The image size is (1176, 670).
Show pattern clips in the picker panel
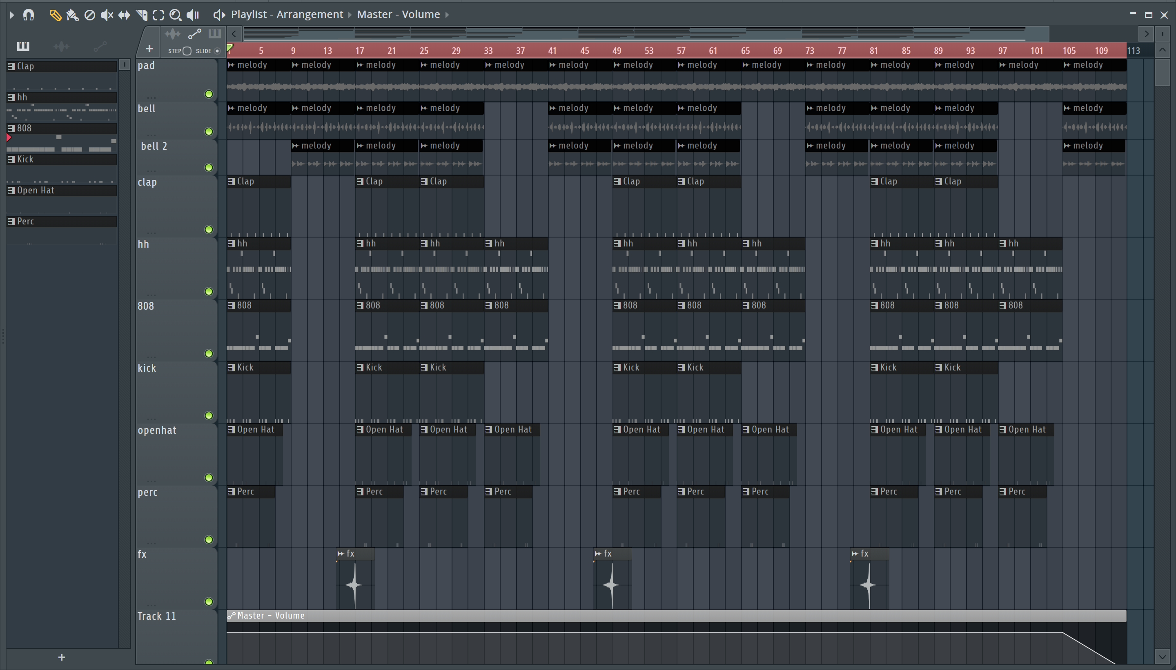(22, 46)
